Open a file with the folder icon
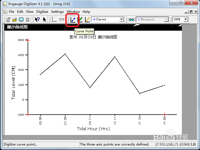Image resolution: width=200 pixels, height=150 pixels. (x=15, y=20)
